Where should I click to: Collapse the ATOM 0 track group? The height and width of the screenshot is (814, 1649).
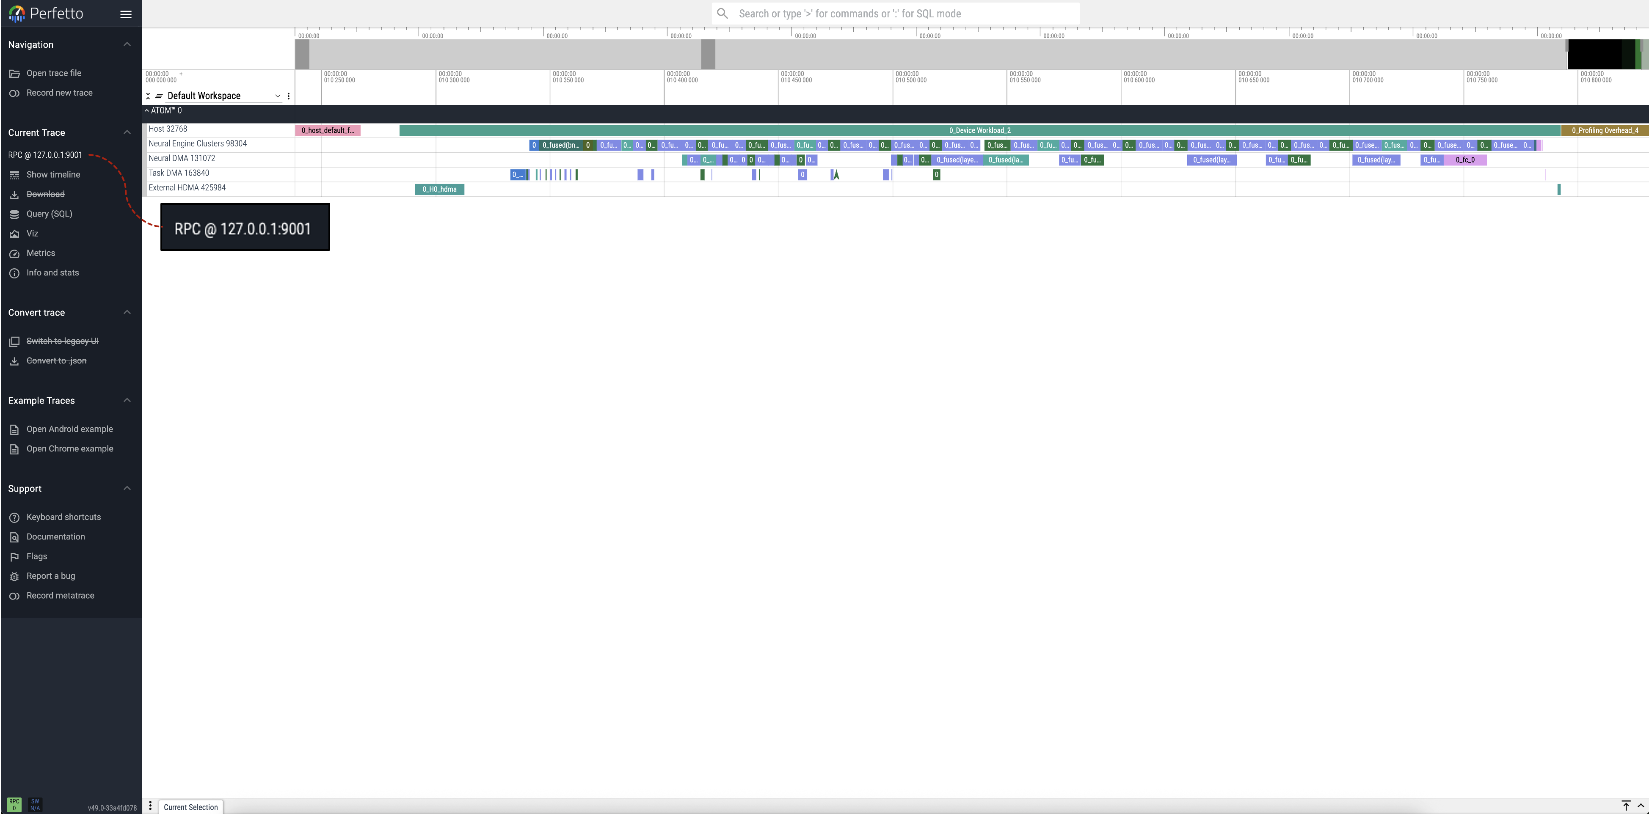click(x=146, y=111)
